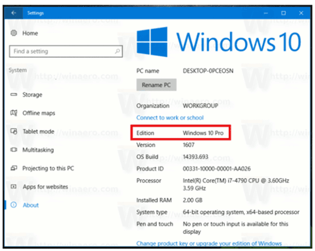This screenshot has width=315, height=251.
Task: Click the Windows 10 Pro edition value
Action: pyautogui.click(x=203, y=133)
